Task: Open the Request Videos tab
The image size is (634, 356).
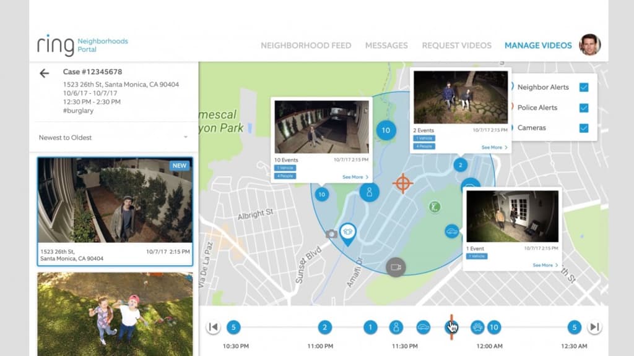Action: pos(457,46)
